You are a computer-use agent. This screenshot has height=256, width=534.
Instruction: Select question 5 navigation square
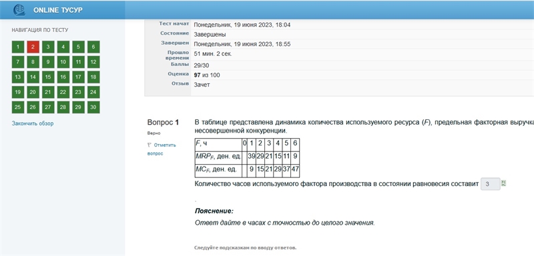pos(78,47)
